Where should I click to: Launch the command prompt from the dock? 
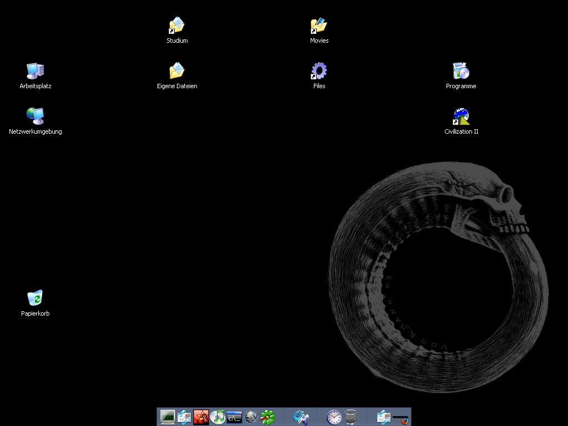click(x=234, y=417)
